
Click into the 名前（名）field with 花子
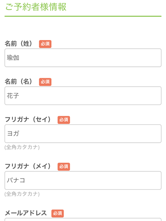[x=83, y=96]
